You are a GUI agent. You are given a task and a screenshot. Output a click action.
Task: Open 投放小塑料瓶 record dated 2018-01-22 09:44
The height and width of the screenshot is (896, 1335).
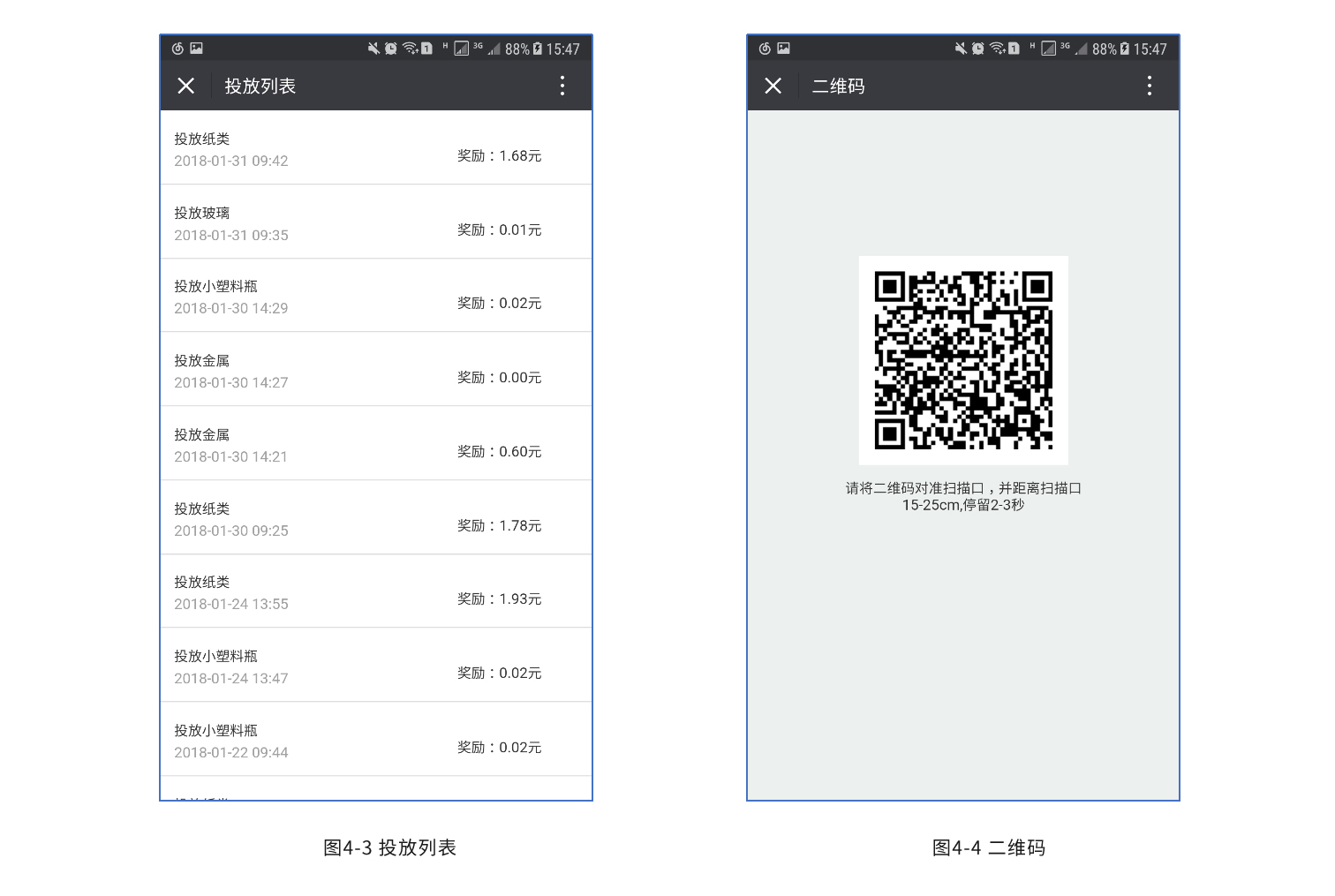(376, 740)
